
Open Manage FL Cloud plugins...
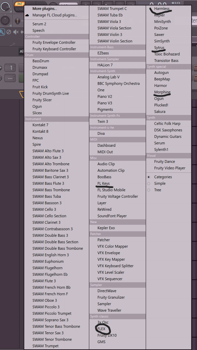pyautogui.click(x=55, y=15)
